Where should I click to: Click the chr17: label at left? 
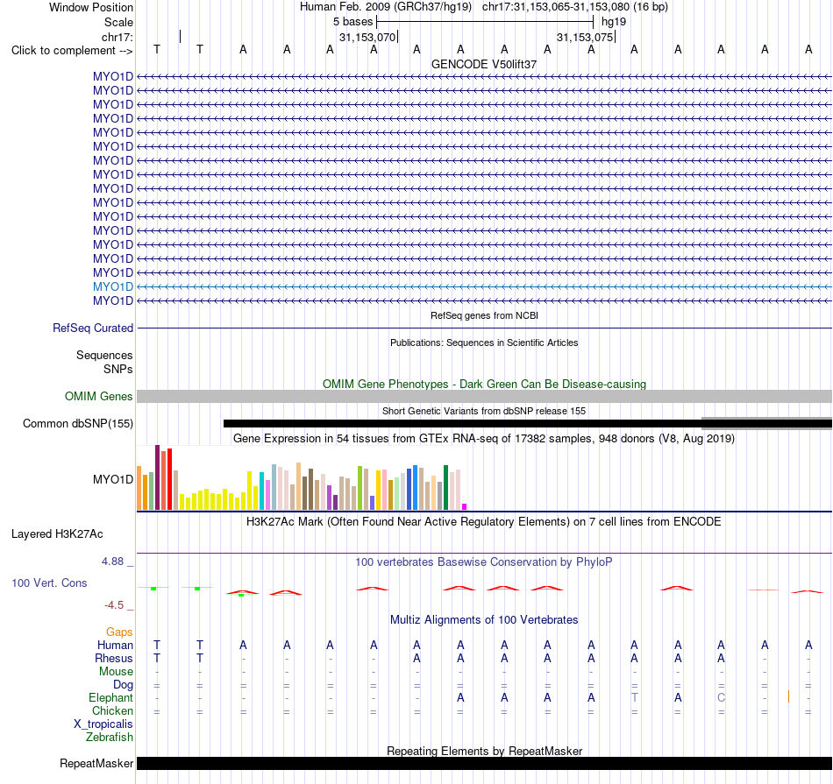pyautogui.click(x=117, y=37)
